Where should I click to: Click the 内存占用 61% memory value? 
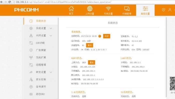click(140, 50)
